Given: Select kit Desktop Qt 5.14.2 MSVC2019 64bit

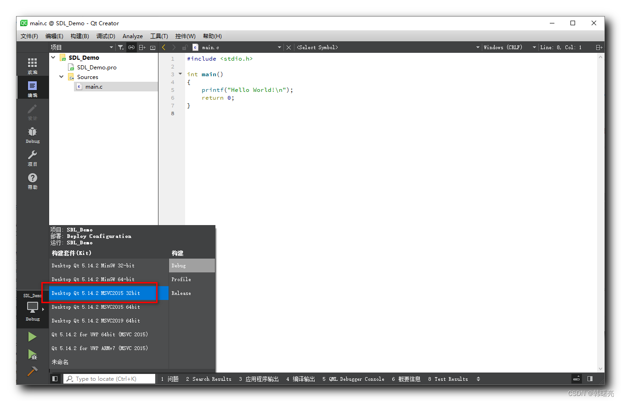Looking at the screenshot, I should point(109,321).
